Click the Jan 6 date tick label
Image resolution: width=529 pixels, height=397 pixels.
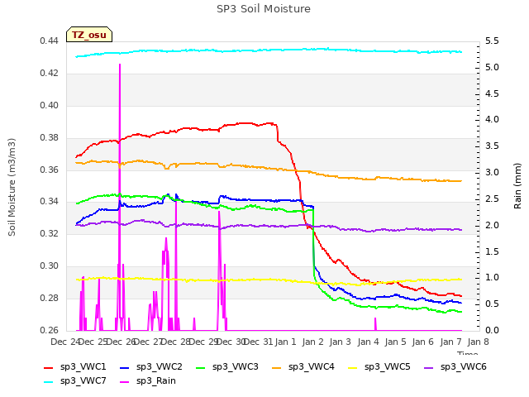(422, 342)
